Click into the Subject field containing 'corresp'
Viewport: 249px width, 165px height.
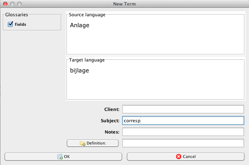point(183,120)
